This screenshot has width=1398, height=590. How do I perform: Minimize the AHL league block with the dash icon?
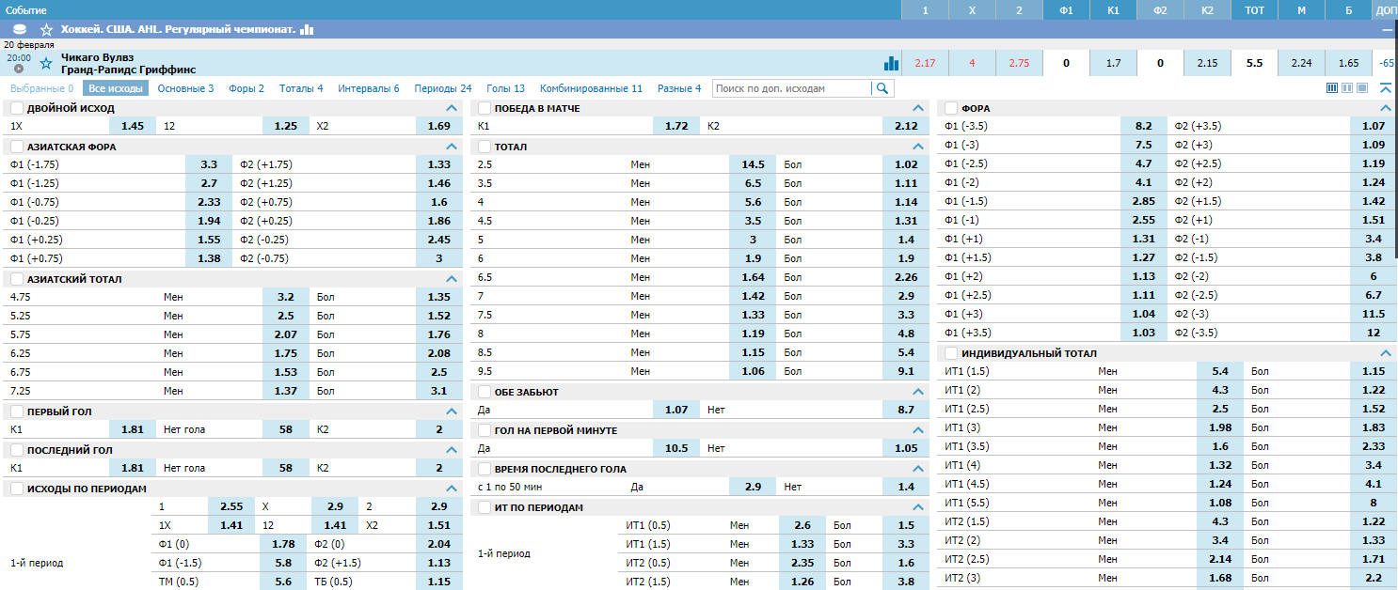pyautogui.click(x=1387, y=30)
